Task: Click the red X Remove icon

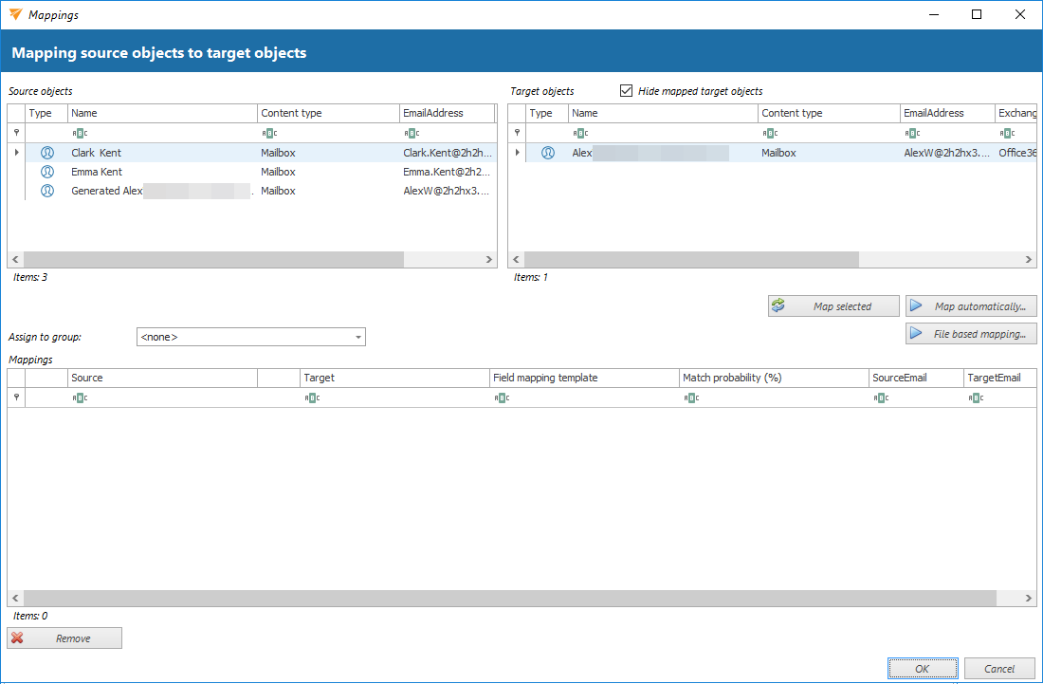Action: (x=18, y=638)
